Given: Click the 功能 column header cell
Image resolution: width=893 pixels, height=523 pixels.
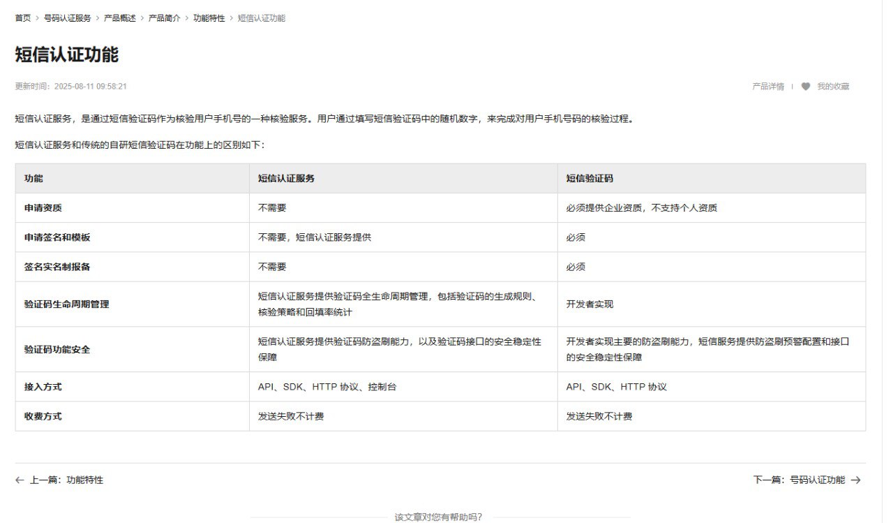Looking at the screenshot, I should pos(33,179).
